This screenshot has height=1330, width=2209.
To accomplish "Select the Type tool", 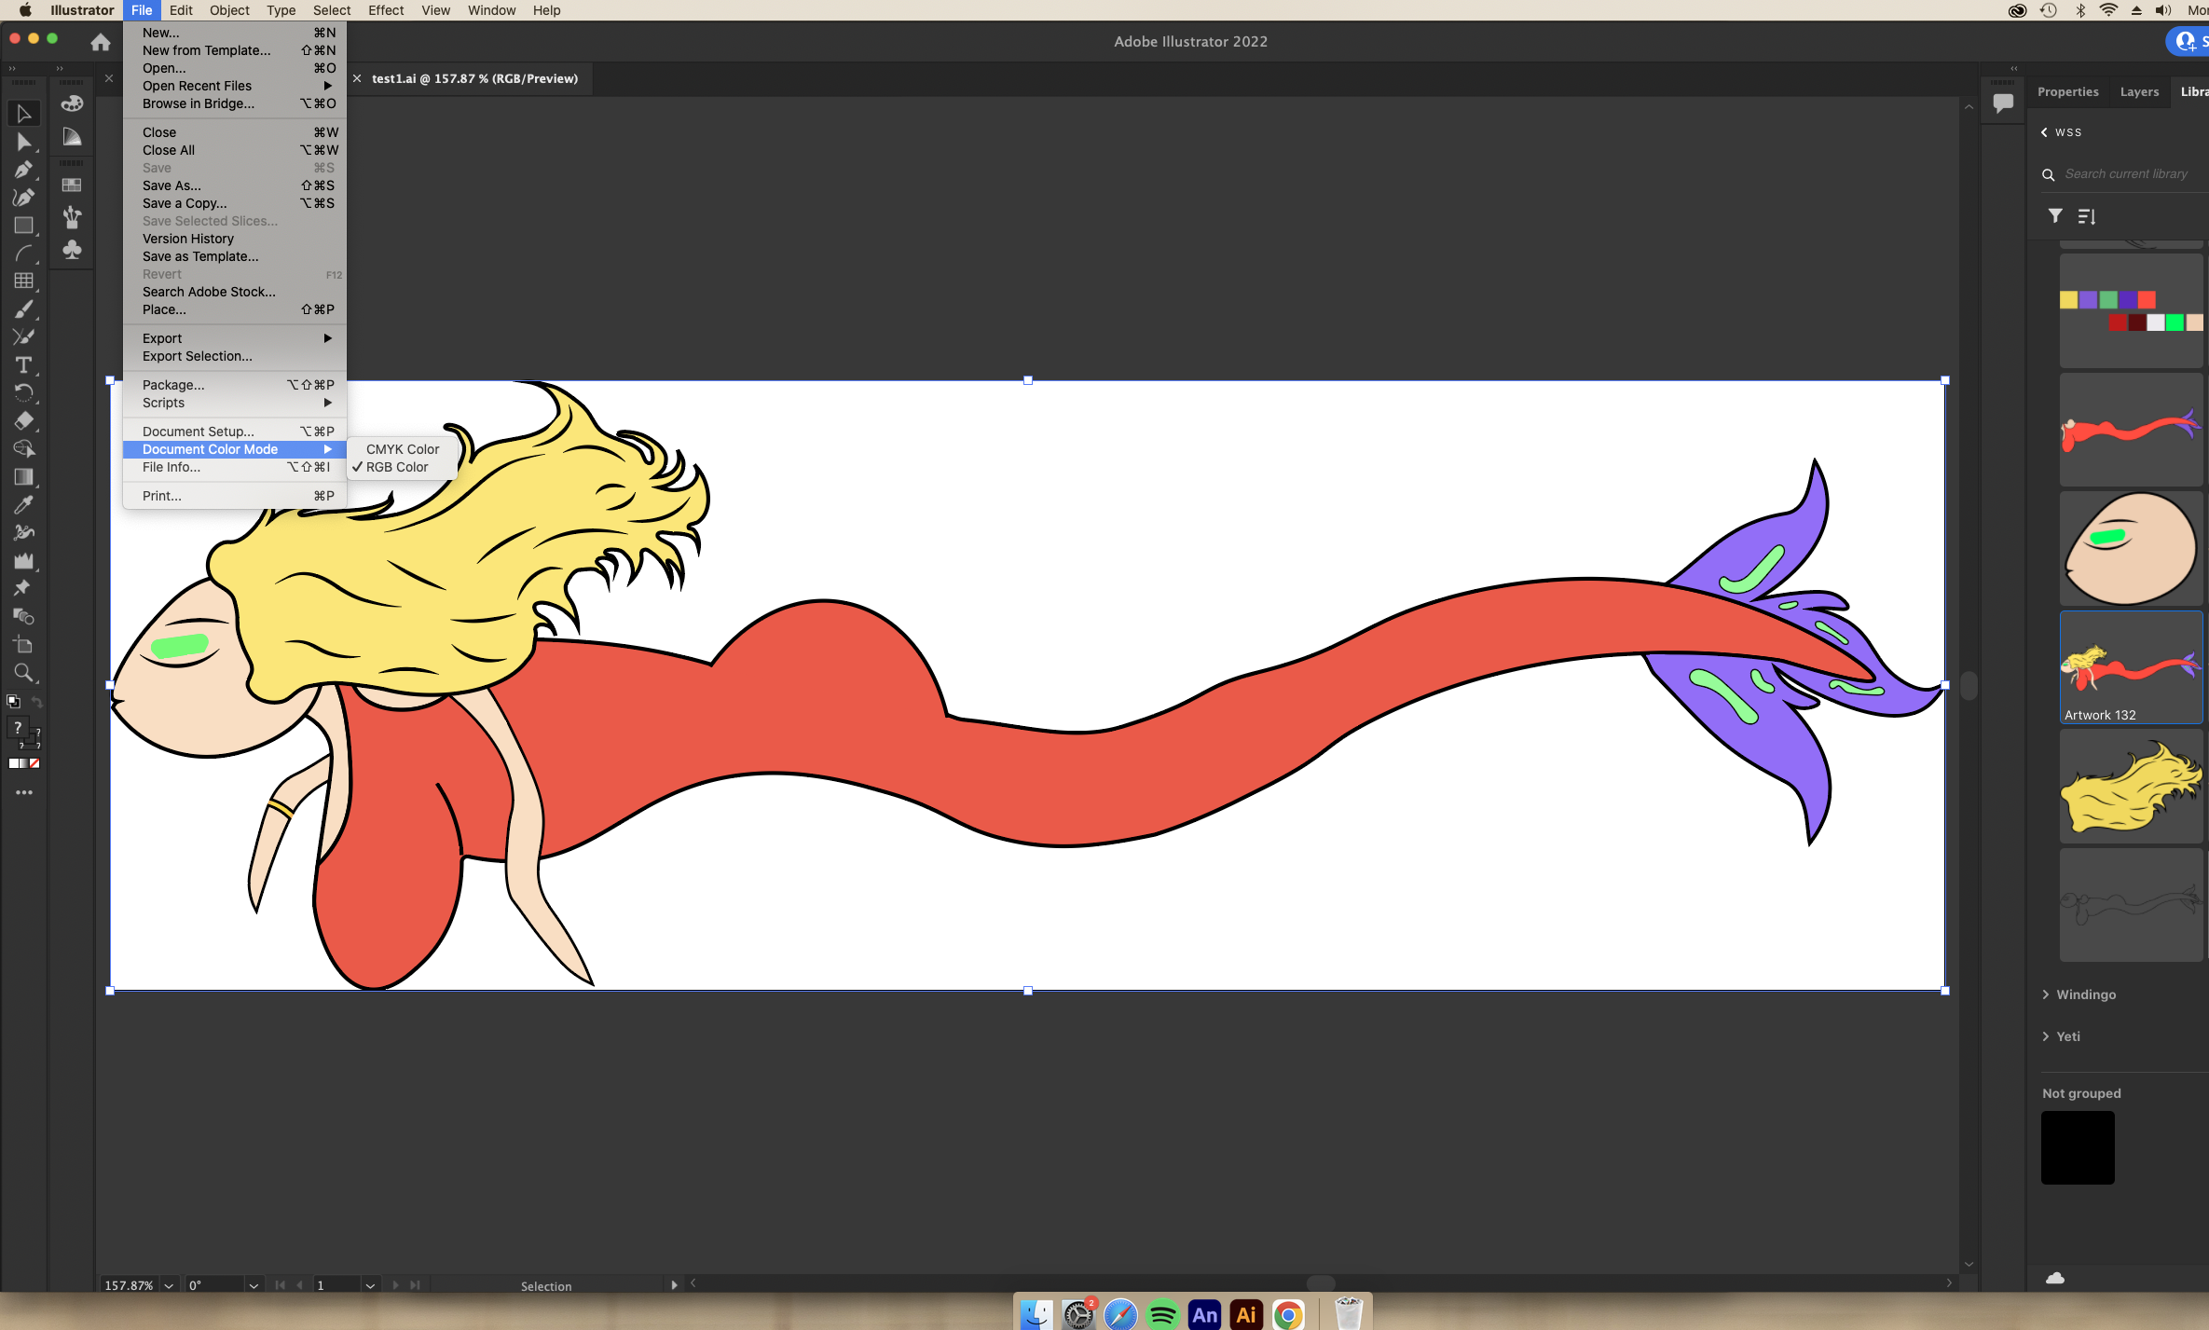I will click(x=24, y=365).
